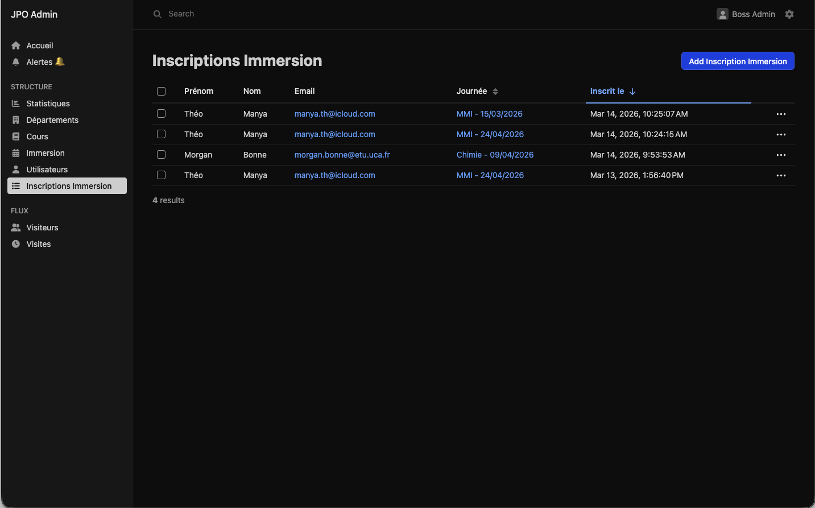Click the Accueil home icon

[x=16, y=46]
